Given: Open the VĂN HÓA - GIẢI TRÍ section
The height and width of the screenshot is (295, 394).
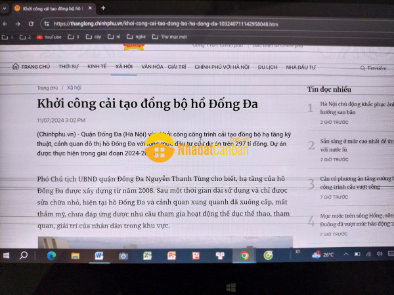Looking at the screenshot, I should [164, 67].
